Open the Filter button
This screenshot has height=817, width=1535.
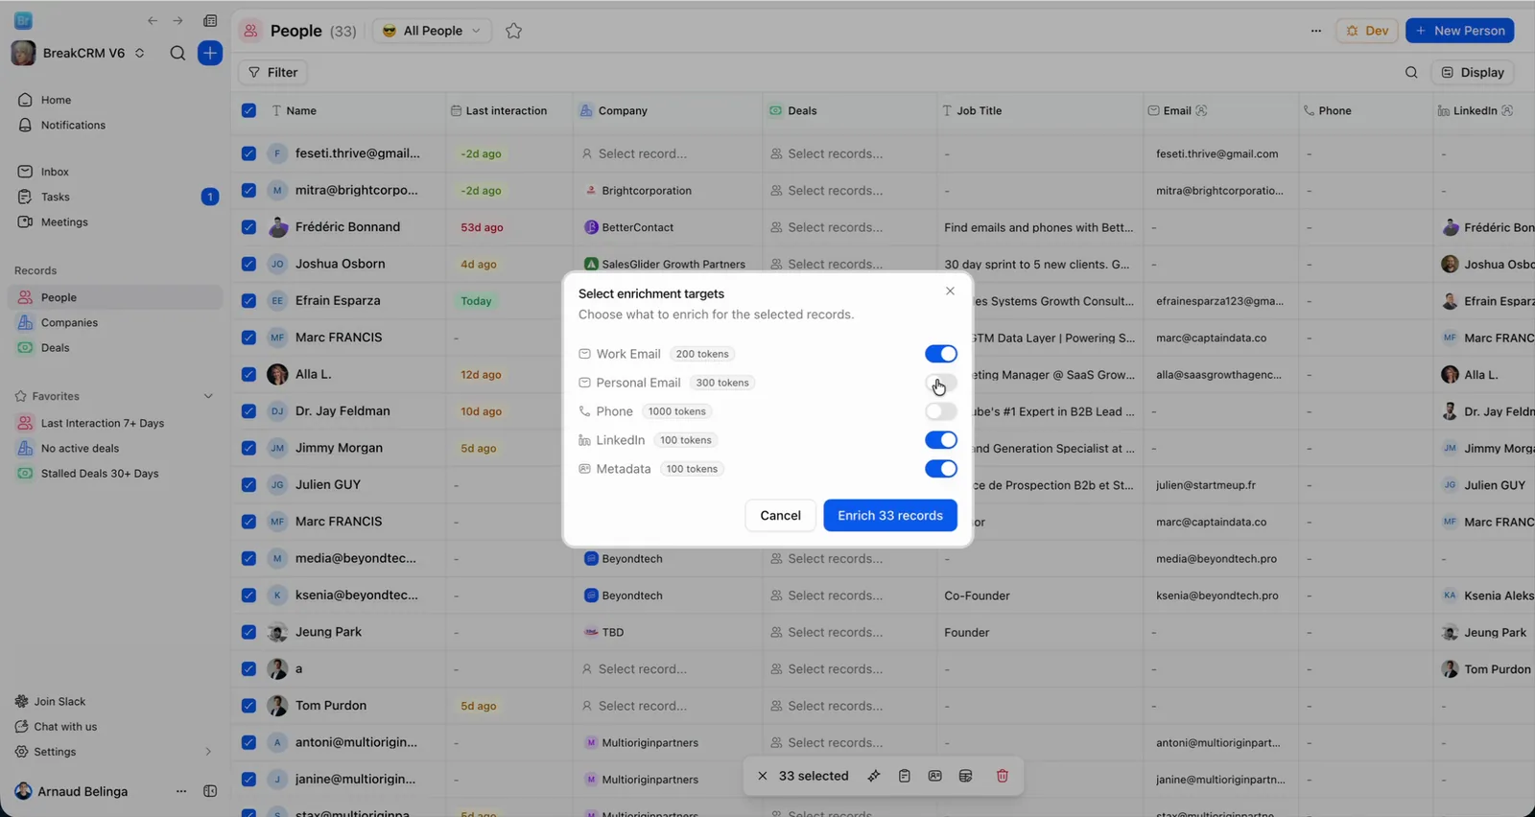tap(272, 72)
